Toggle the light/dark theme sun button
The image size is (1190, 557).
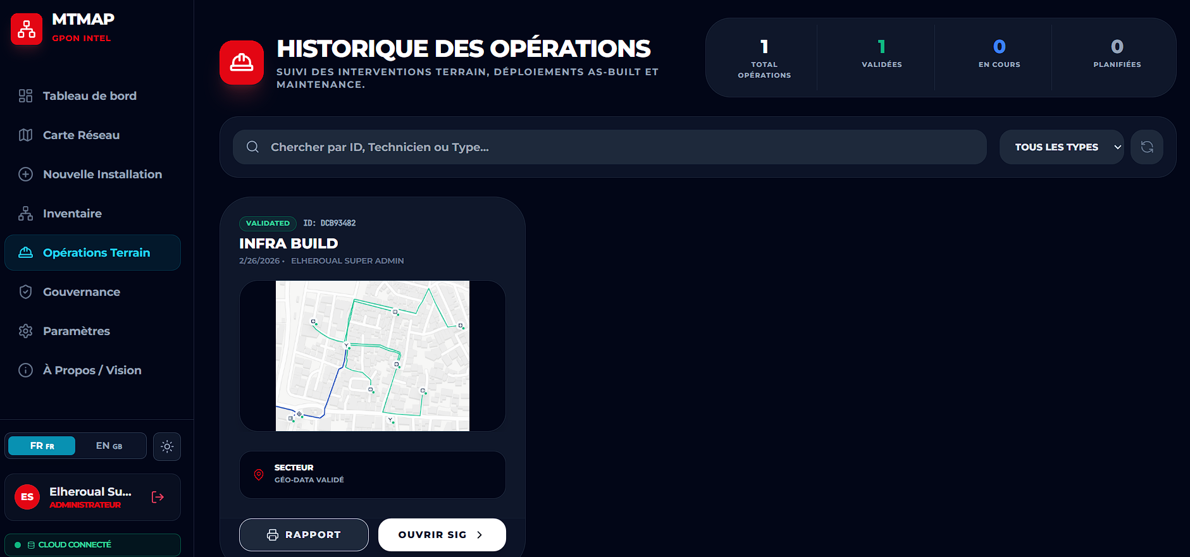[x=167, y=446]
